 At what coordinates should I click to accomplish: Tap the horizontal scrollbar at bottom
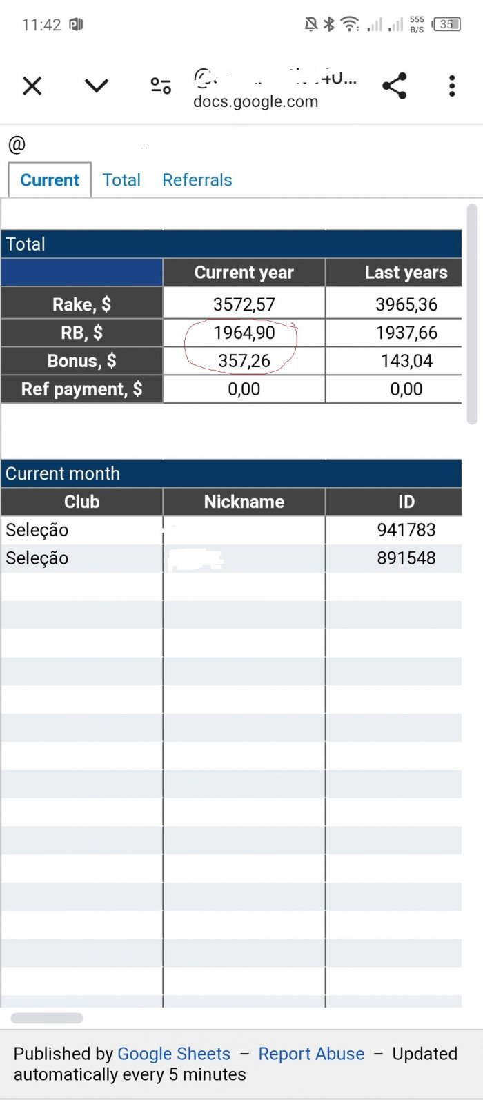pyautogui.click(x=47, y=1018)
